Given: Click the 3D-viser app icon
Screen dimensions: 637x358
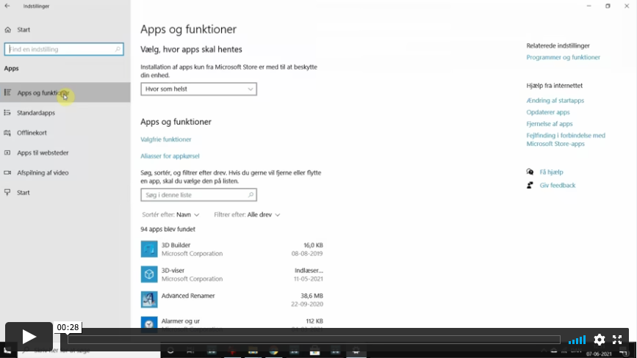Looking at the screenshot, I should point(149,274).
